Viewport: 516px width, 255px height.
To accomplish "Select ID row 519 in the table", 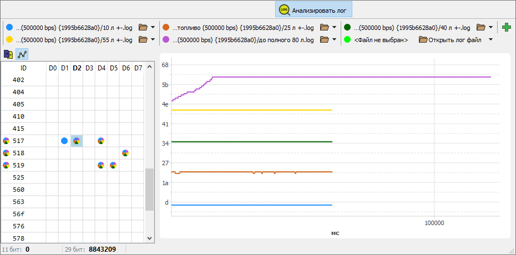I will pyautogui.click(x=19, y=165).
